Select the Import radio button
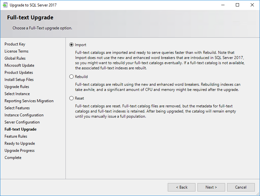The height and width of the screenshot is (196, 260). pyautogui.click(x=71, y=45)
